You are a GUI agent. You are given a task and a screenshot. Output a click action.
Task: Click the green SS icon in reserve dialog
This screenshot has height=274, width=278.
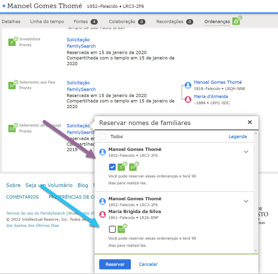(122, 228)
